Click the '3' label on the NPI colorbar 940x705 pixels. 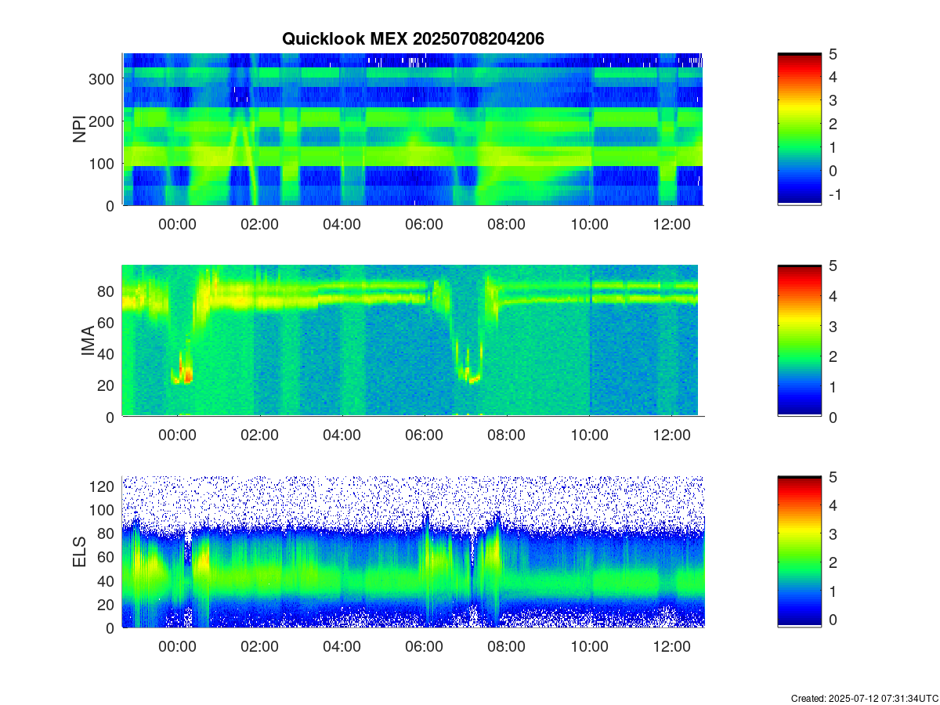coord(834,100)
